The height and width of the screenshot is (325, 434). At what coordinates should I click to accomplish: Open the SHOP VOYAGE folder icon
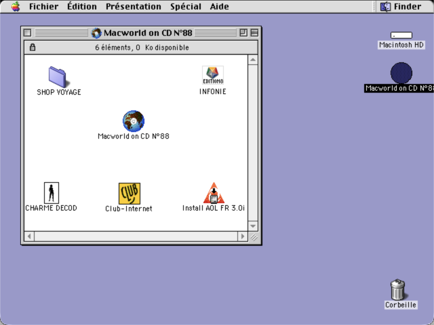[59, 77]
